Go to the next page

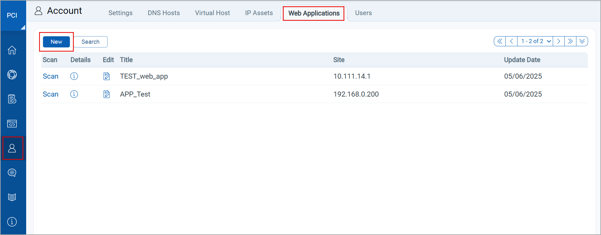[x=559, y=41]
